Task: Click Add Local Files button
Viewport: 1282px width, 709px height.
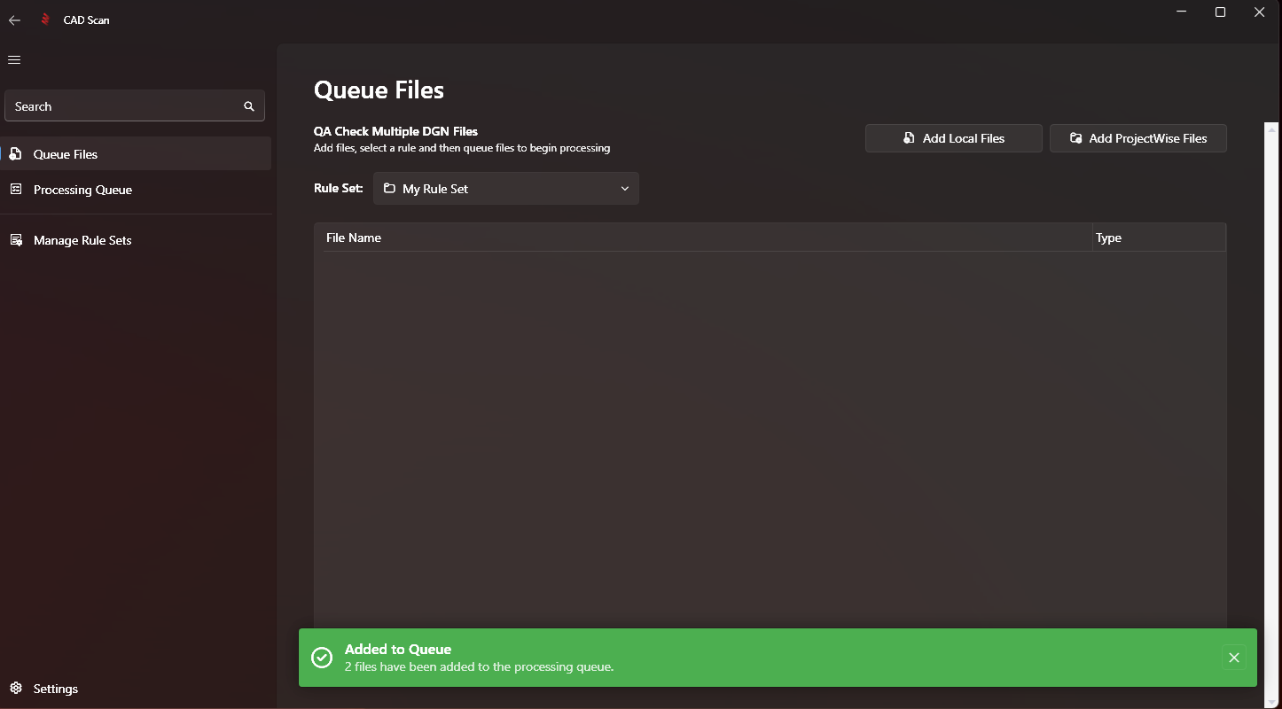Action: 953,138
